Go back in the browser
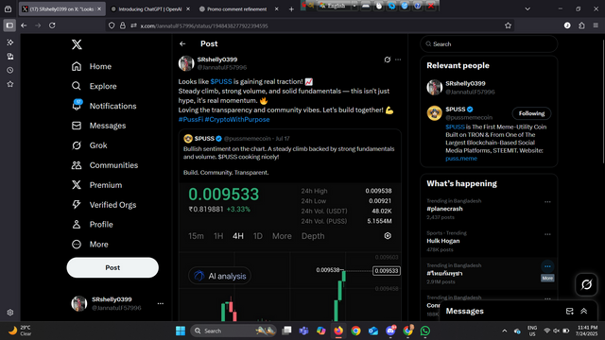This screenshot has height=340, width=605. coord(24,25)
